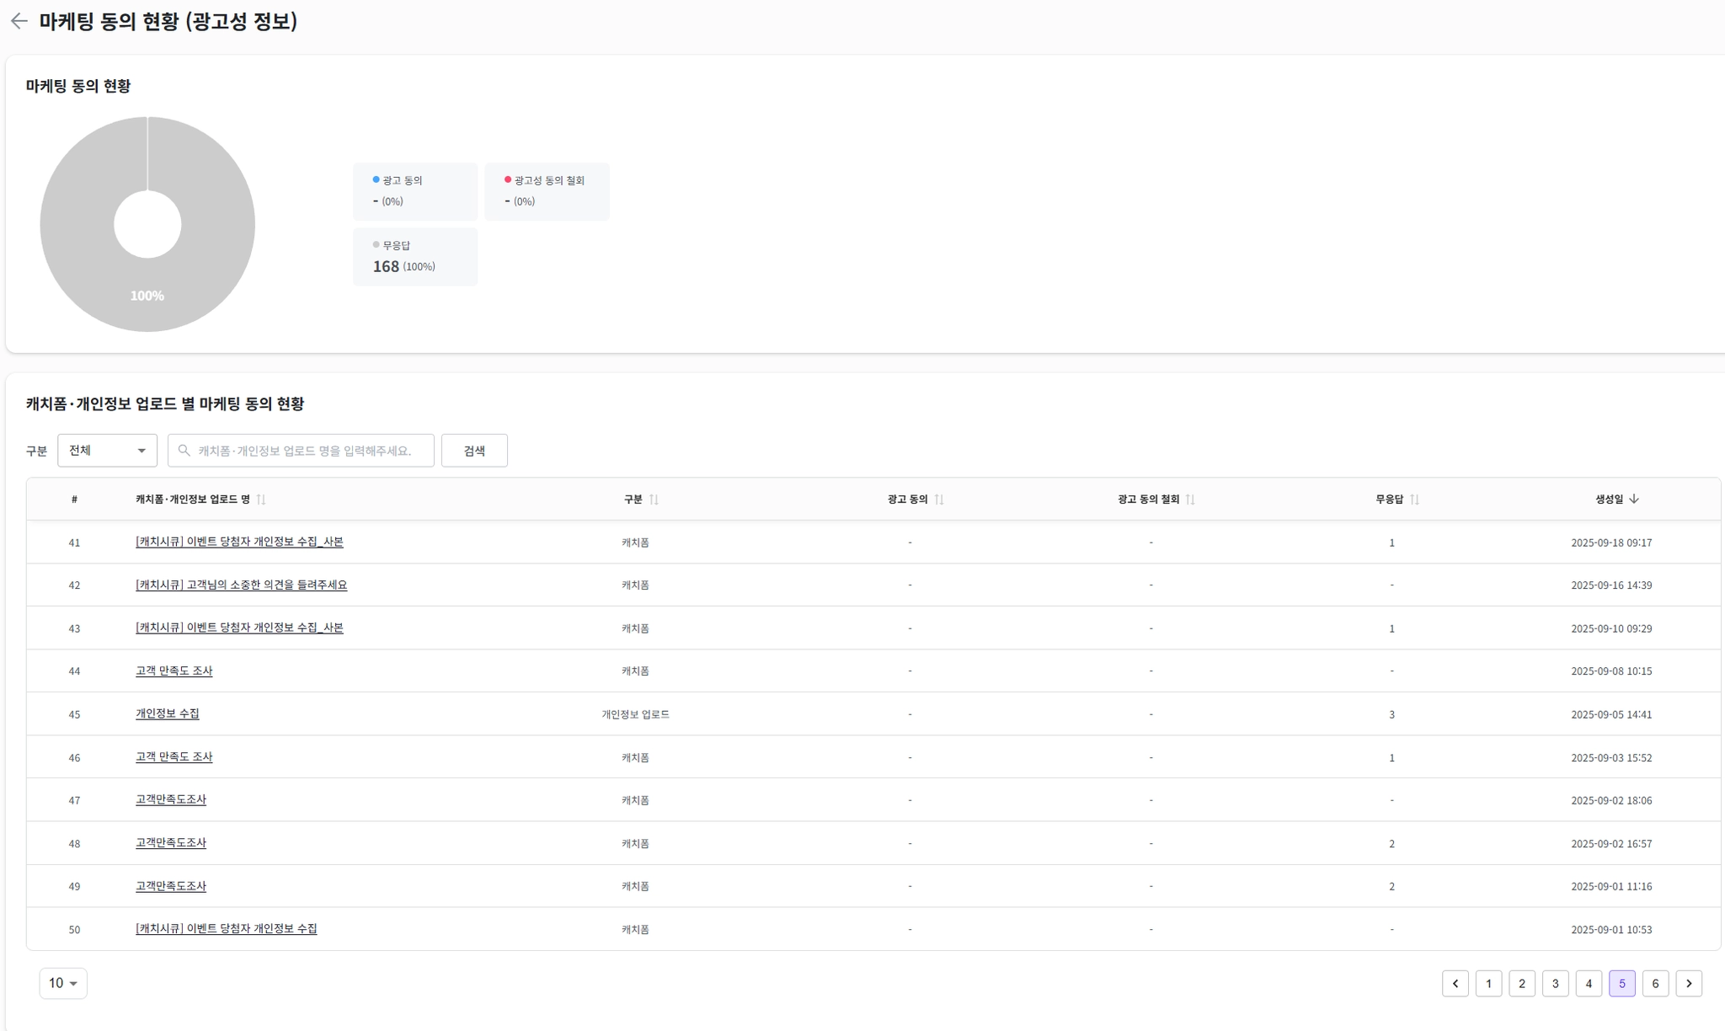Click the back arrow icon beside page title

(x=19, y=21)
